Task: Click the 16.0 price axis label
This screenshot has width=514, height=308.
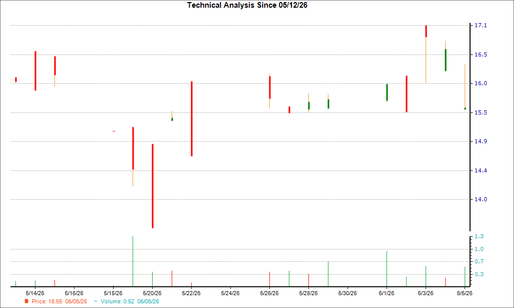Action: coord(481,84)
